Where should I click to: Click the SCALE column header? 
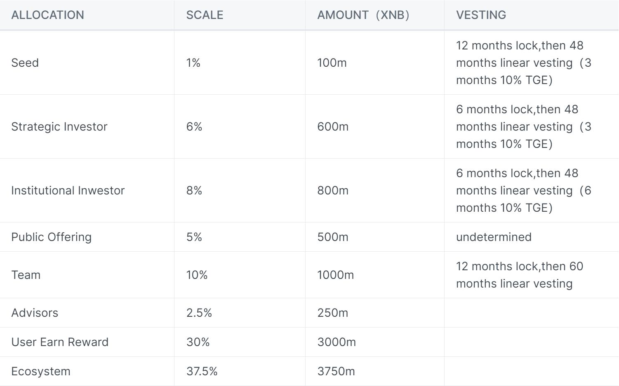pos(205,15)
